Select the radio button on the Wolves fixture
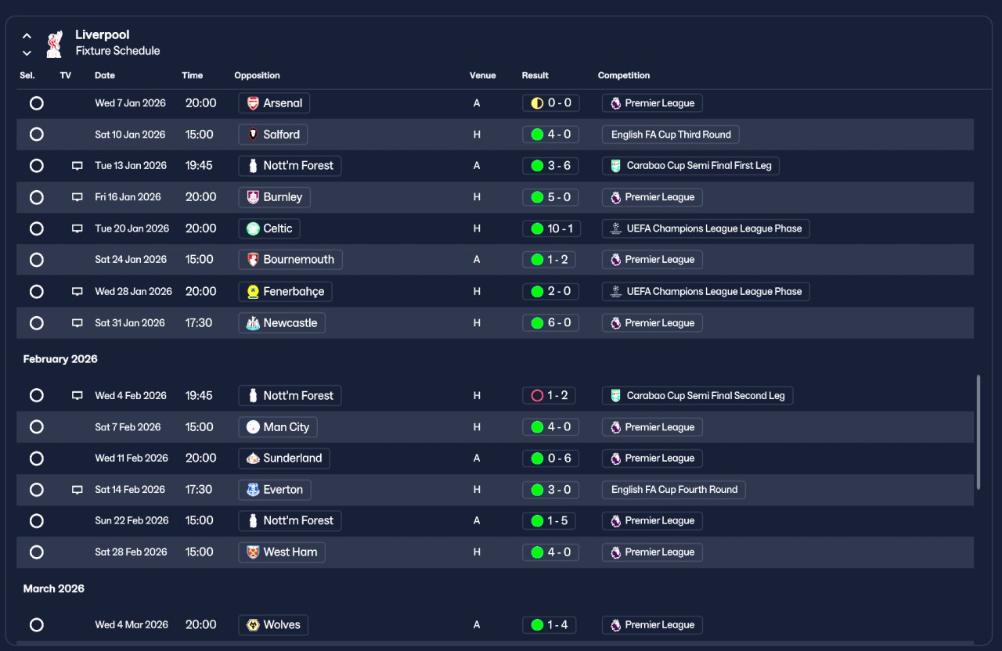 [36, 625]
